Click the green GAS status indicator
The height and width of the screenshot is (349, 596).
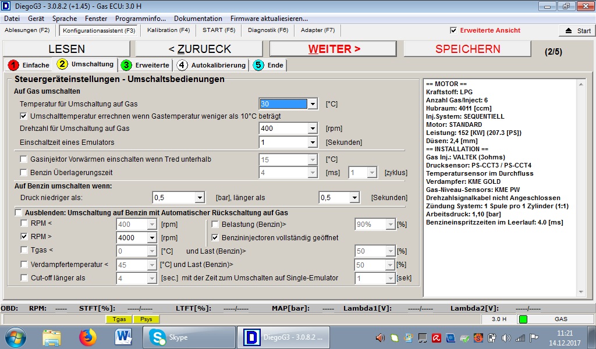coord(523,319)
